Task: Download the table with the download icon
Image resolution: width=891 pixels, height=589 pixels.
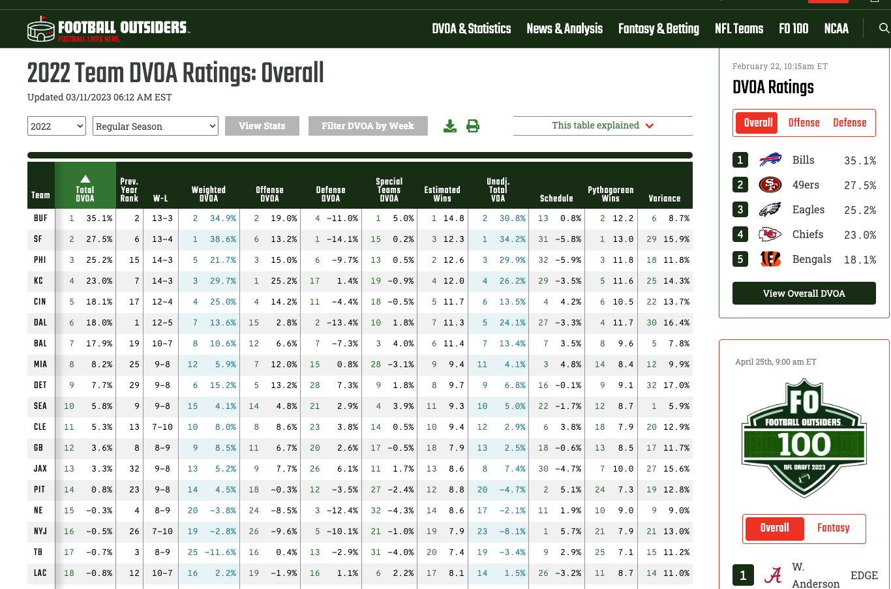Action: (450, 126)
